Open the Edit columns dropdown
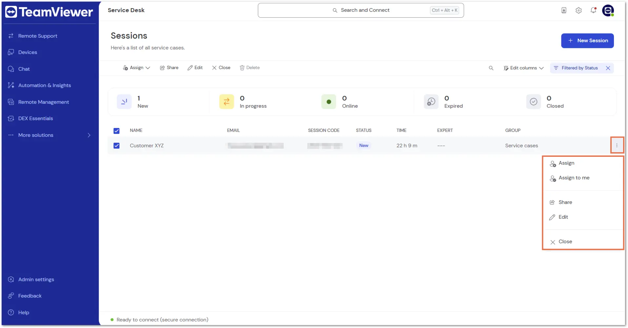The image size is (628, 328). tap(523, 68)
